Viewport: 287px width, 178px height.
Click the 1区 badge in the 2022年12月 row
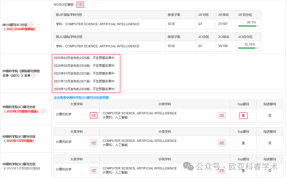pyautogui.click(x=94, y=171)
